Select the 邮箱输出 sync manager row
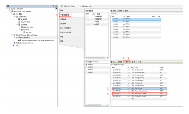This screenshot has height=114, width=189. click(97, 16)
